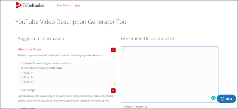Viewport: 238px width, 109px height.
Task: Click the YouTube Video Description Generator Tool title
Action: pos(71,22)
